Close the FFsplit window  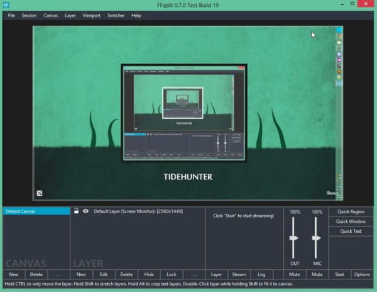[366, 4]
